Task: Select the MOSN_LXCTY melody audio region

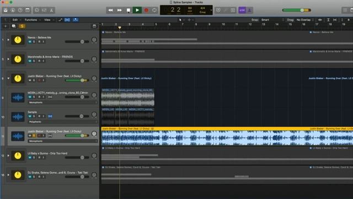Action: pos(128,97)
